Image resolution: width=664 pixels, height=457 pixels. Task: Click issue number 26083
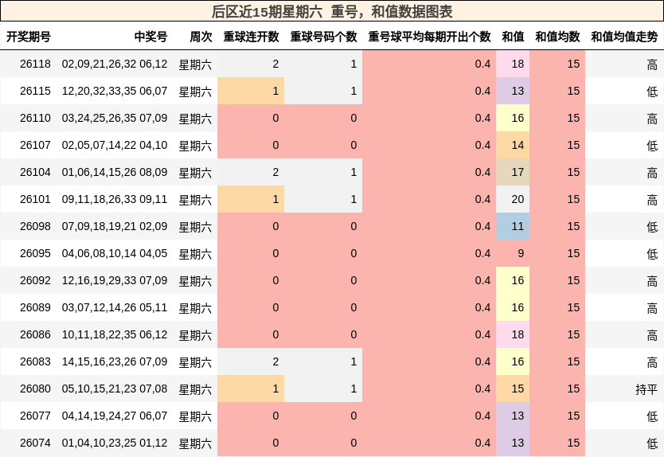[35, 362]
